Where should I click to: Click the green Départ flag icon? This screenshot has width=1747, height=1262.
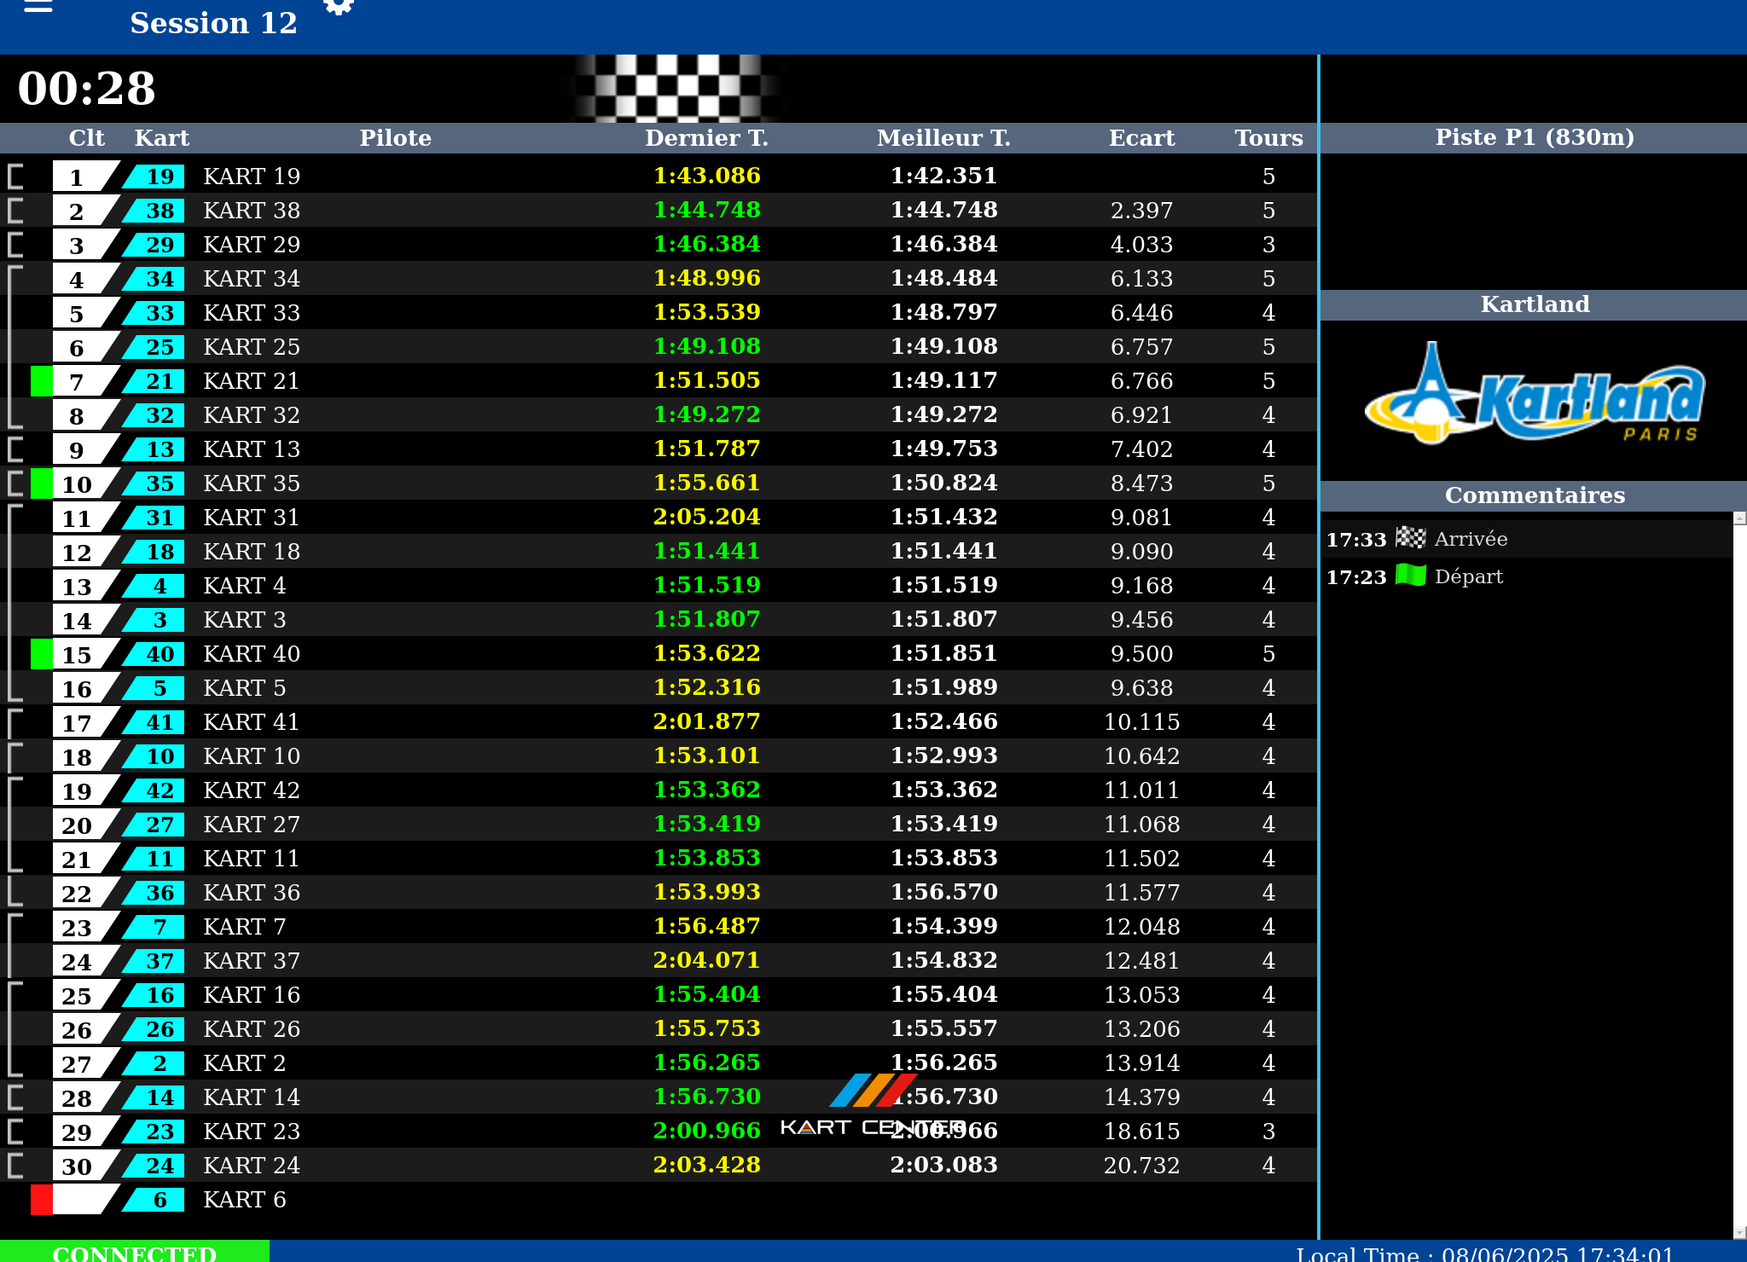pyautogui.click(x=1411, y=576)
